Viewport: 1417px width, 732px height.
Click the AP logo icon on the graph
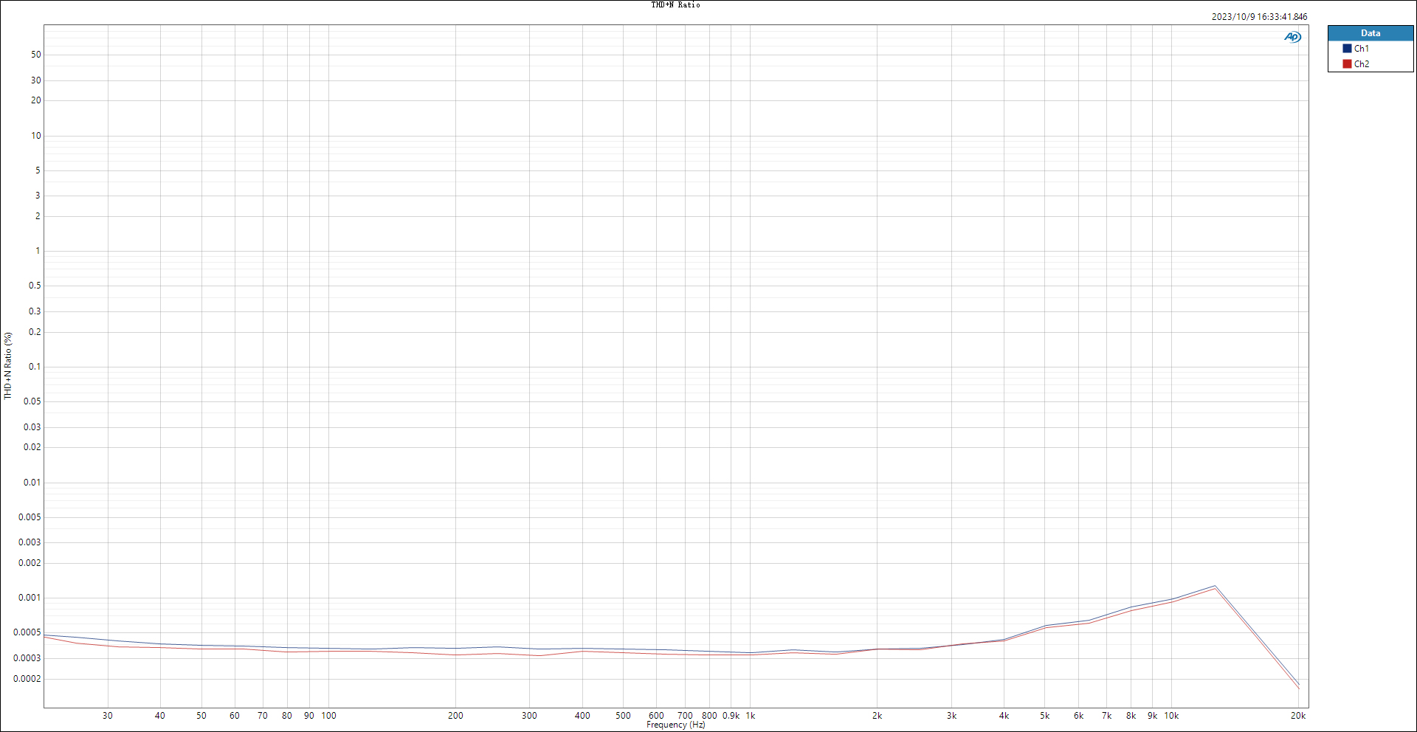click(1292, 37)
